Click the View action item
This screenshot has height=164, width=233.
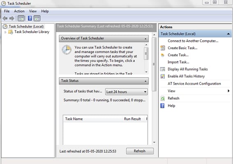point(171,91)
